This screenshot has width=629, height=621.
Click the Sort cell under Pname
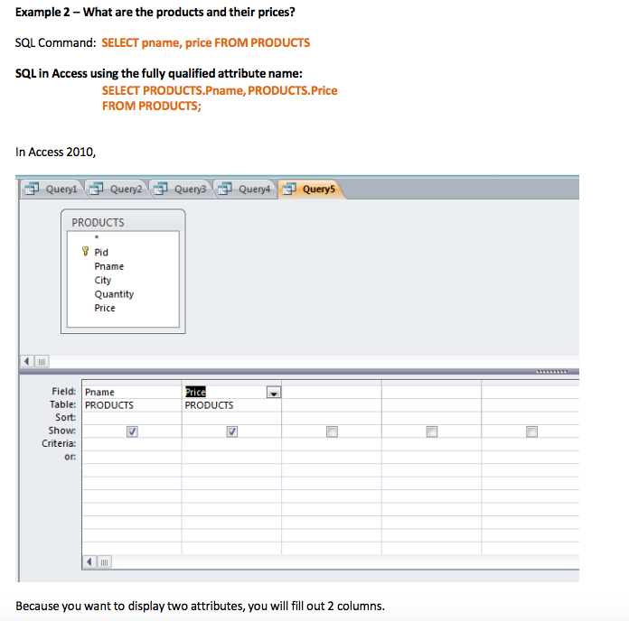pyautogui.click(x=132, y=418)
